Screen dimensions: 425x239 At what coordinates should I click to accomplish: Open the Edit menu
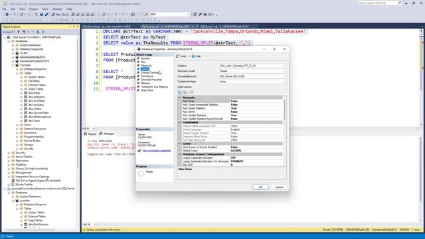point(13,9)
